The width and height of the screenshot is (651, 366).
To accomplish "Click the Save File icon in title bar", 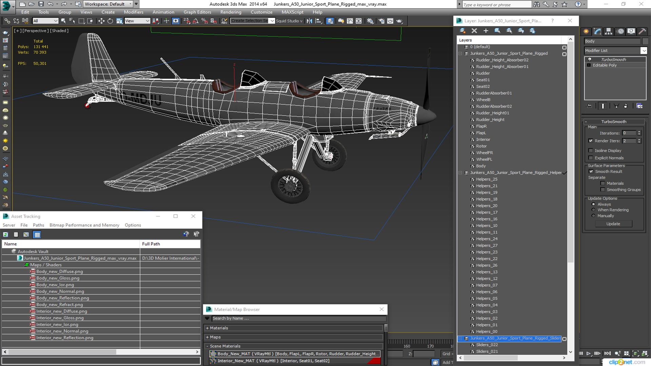I will pos(41,4).
